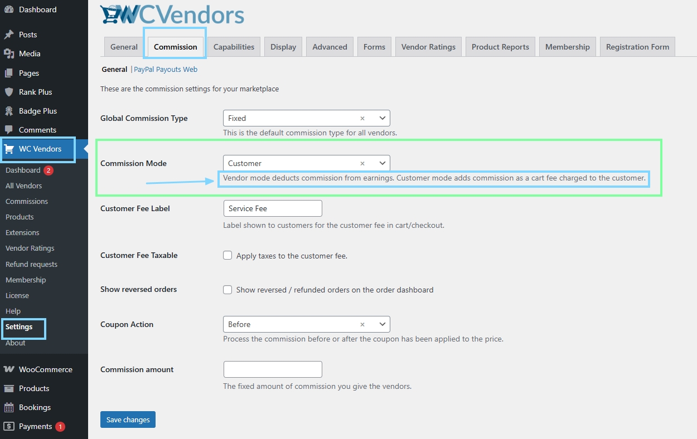
Task: Click the Comments speech bubble icon
Action: tap(9, 130)
